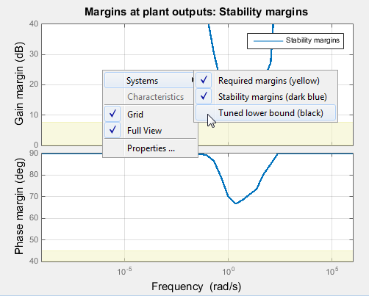Click the phase margin curve minimum point
Viewport: 369px width, 296px height.
click(236, 203)
